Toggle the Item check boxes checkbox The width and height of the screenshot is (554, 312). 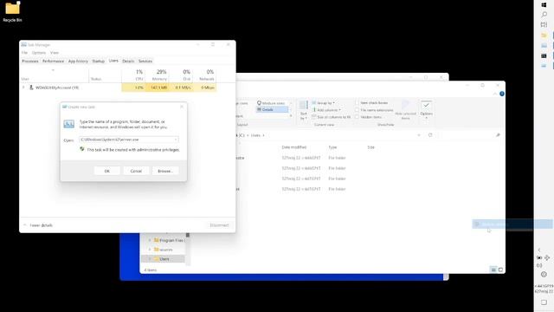(357, 103)
